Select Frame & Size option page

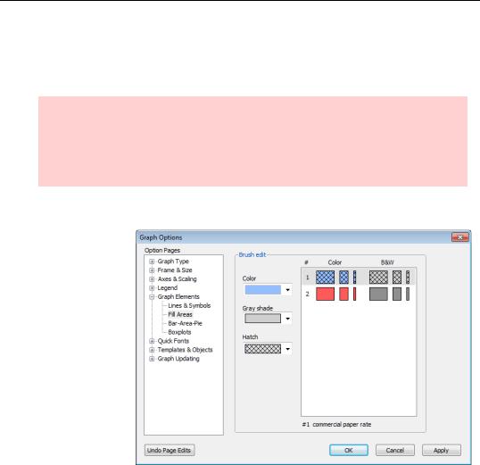(x=175, y=270)
